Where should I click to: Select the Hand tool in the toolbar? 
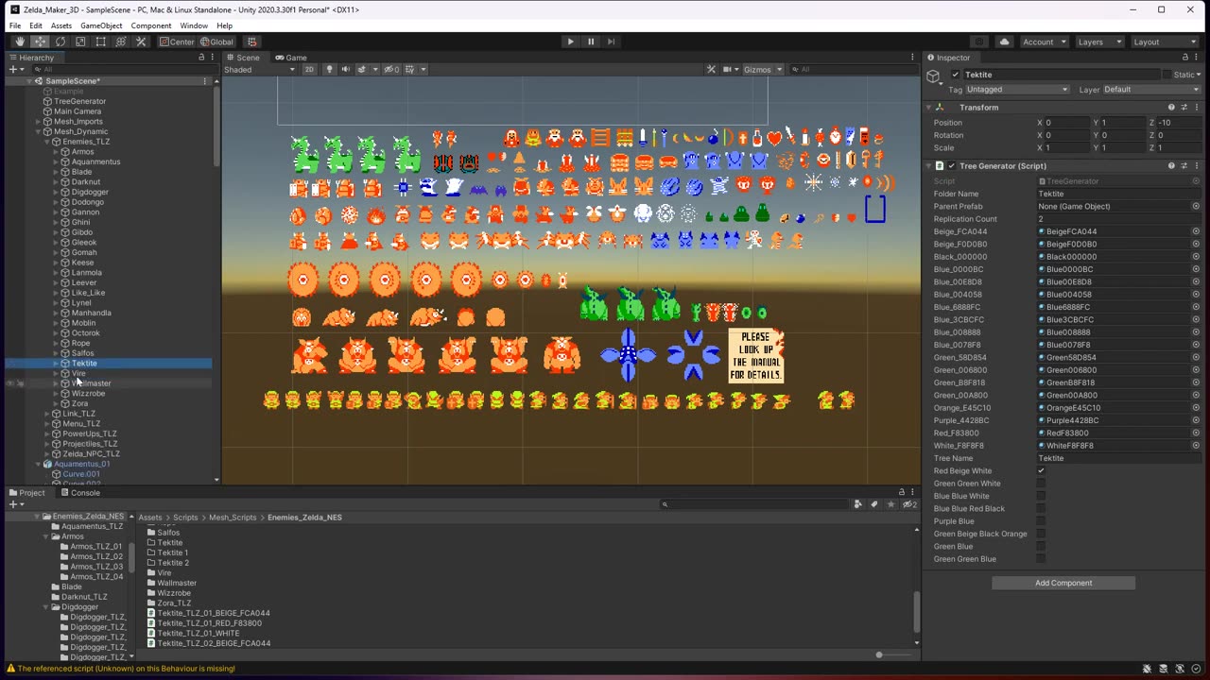point(20,42)
